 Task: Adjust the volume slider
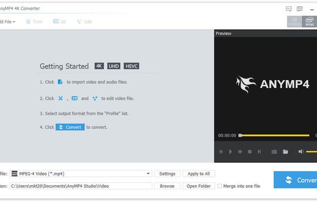[311, 152]
